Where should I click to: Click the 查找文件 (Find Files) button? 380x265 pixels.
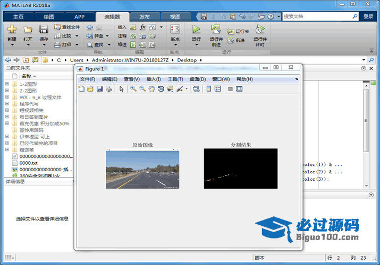(x=67, y=26)
